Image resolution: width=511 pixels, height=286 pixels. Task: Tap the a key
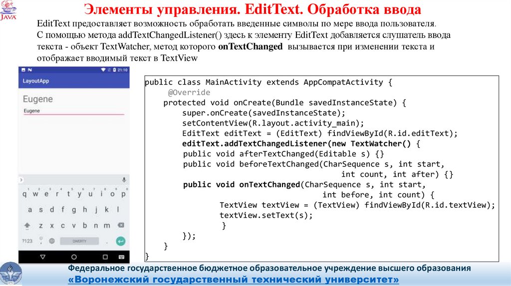pos(30,210)
